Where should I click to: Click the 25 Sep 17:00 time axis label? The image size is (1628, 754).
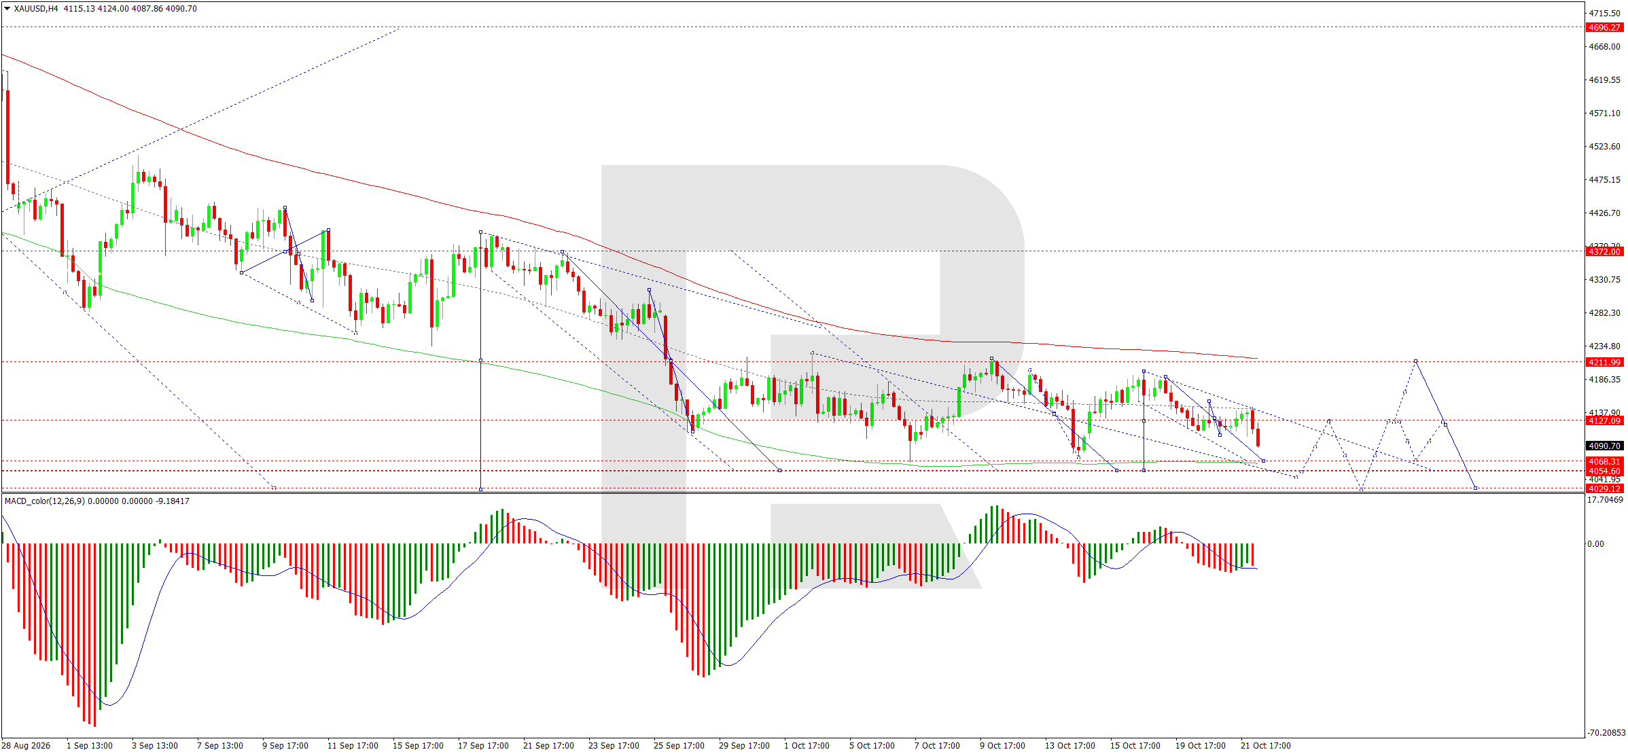(679, 746)
